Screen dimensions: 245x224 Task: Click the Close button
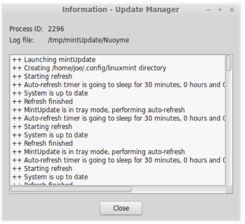121,208
